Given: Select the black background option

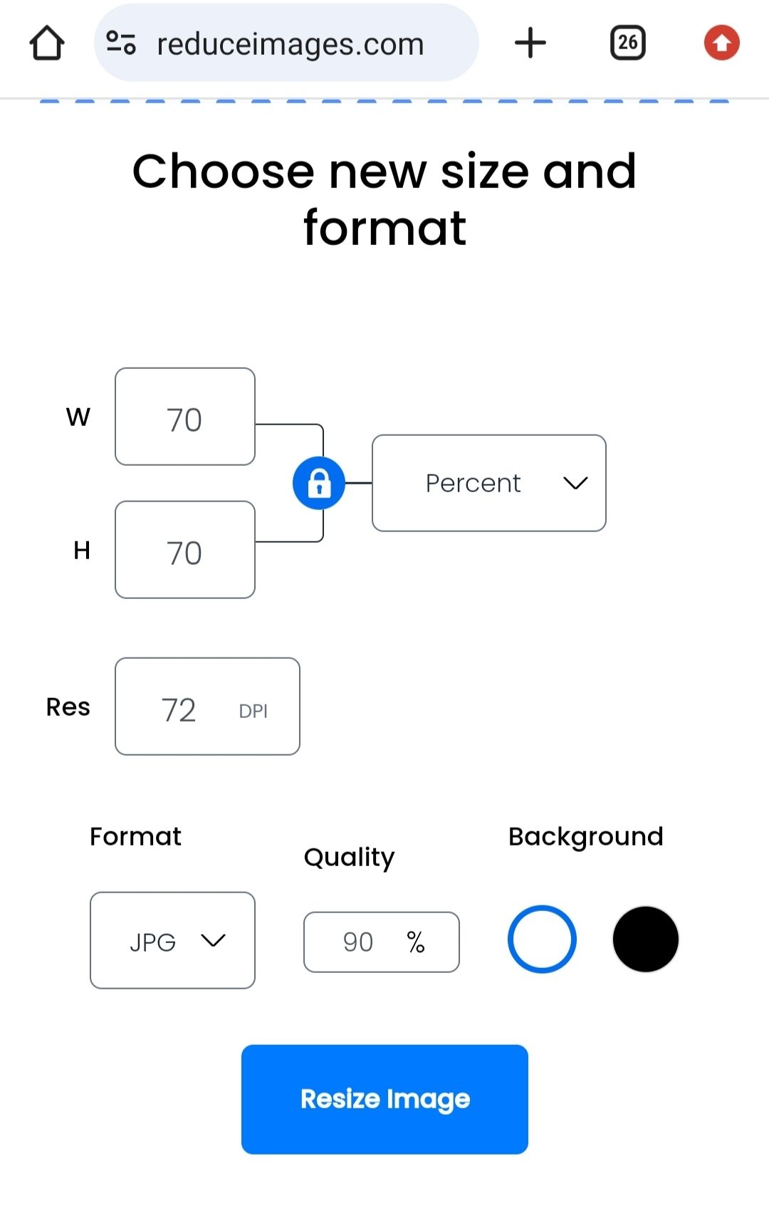Looking at the screenshot, I should (x=646, y=939).
